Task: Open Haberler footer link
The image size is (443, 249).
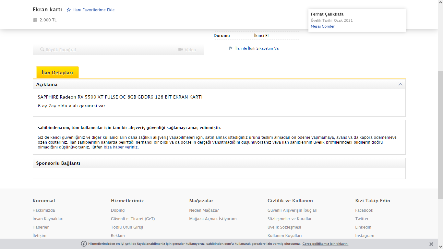Action: coord(41,227)
